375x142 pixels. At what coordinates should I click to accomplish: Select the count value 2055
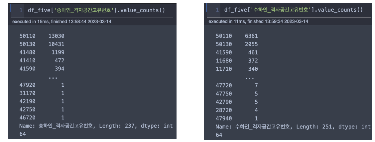tap(251, 44)
